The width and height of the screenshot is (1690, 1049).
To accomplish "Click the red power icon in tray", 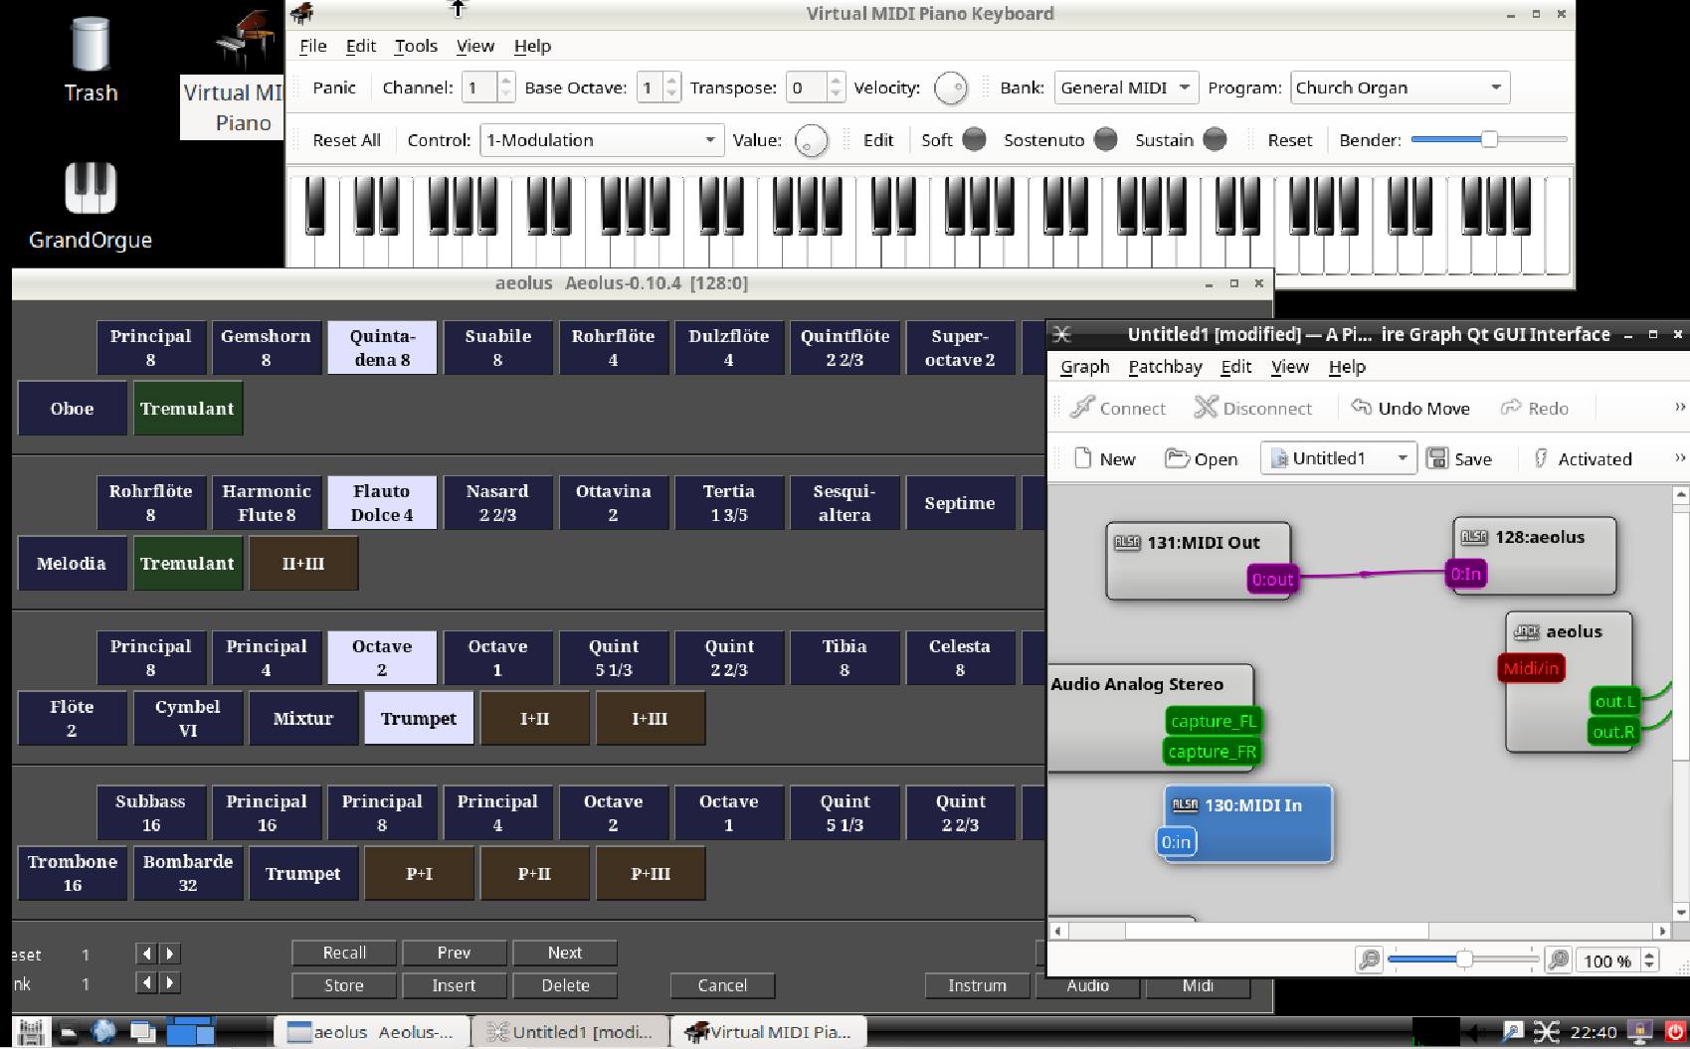I will point(1674,1032).
